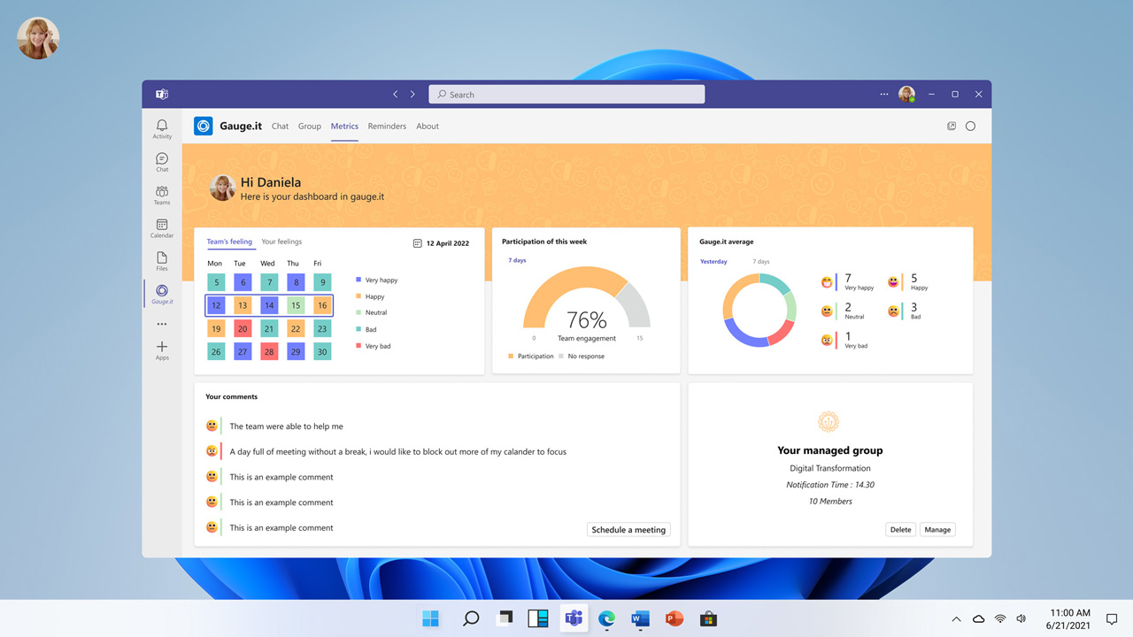Select calendar day 28

(269, 351)
